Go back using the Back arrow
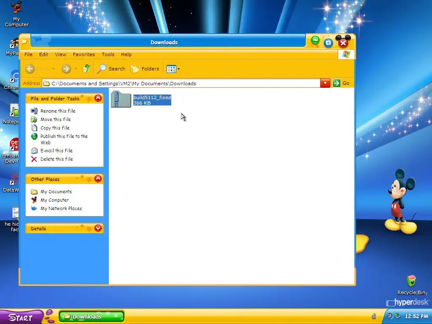This screenshot has width=432, height=324. (x=30, y=69)
